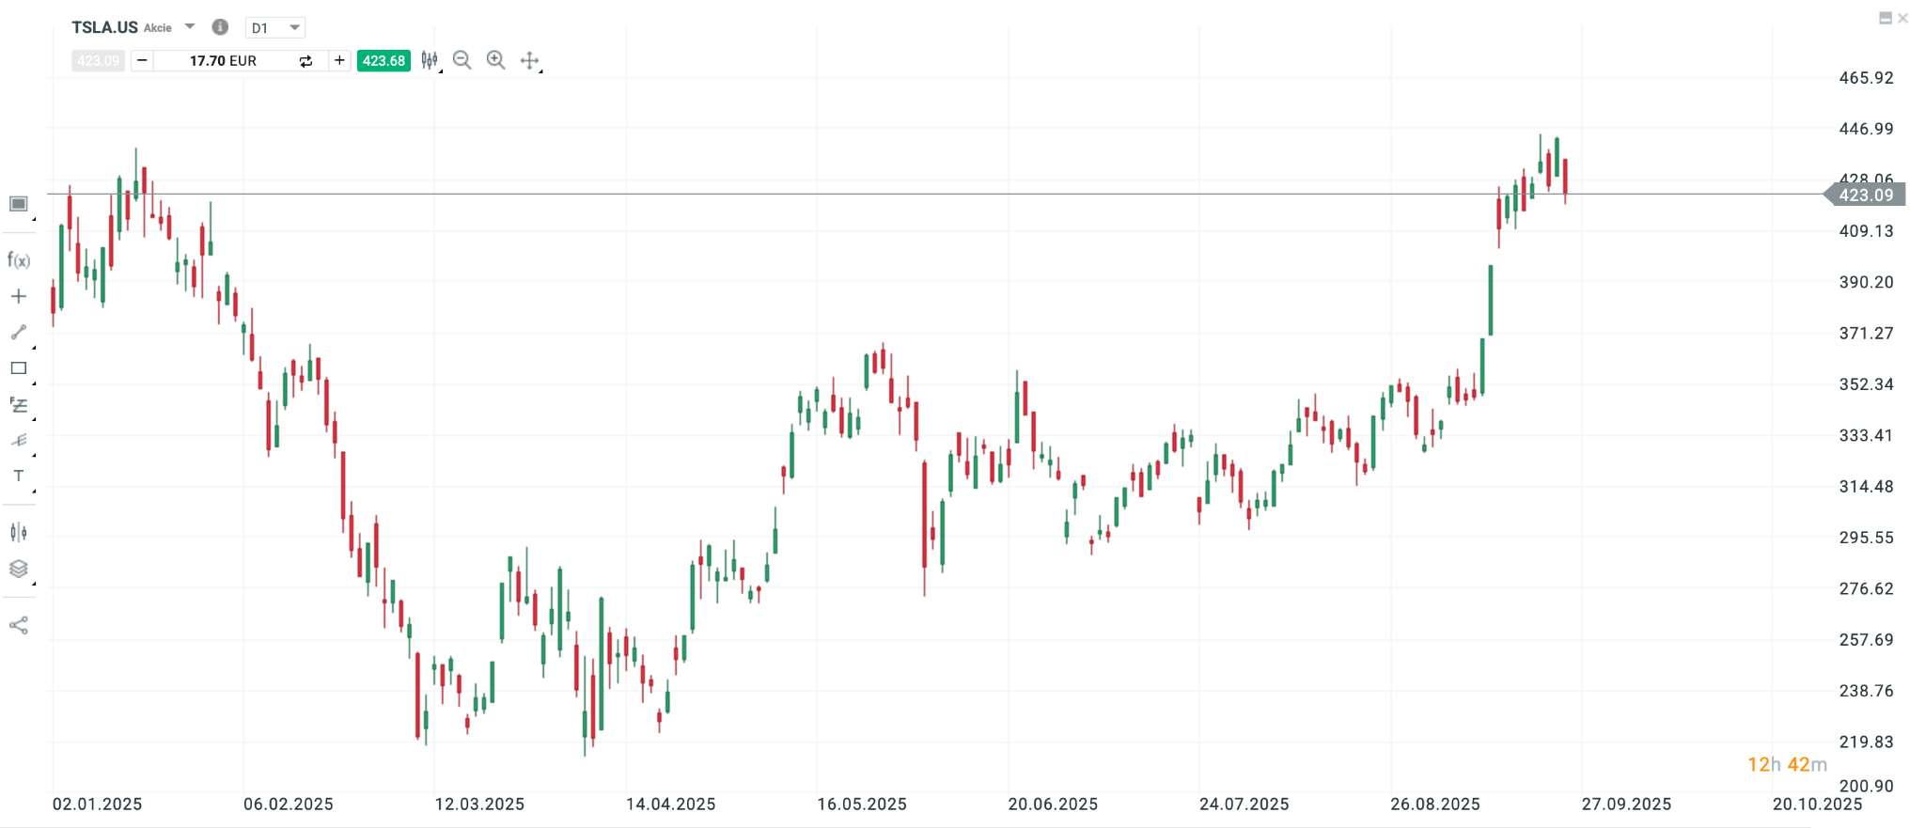Screen dimensions: 1925x828
Task: Open the indicators f(x) tool
Action: click(19, 260)
